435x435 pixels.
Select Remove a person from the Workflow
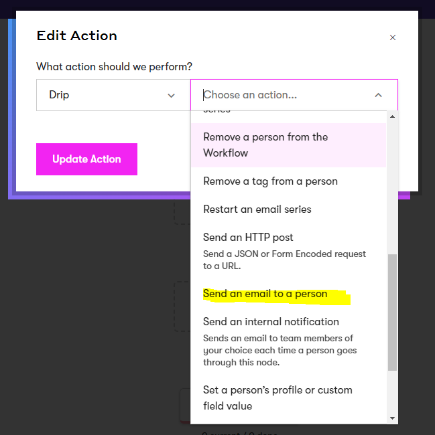[288, 145]
